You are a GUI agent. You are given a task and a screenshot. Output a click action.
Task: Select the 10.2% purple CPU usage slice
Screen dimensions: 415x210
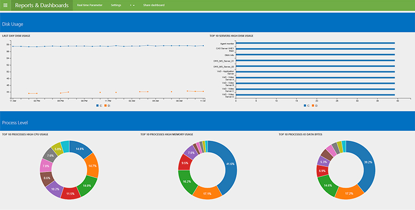pyautogui.click(x=55, y=188)
